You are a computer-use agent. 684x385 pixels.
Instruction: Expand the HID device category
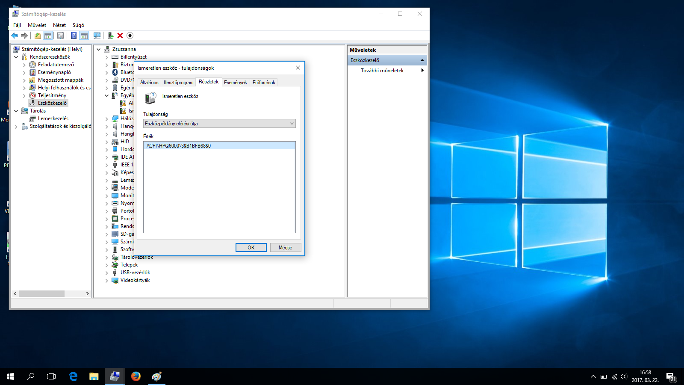107,142
